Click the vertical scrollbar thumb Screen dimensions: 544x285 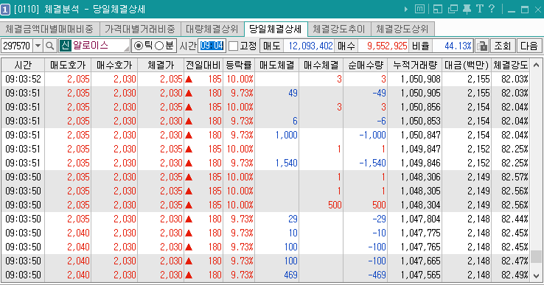[x=536, y=256]
